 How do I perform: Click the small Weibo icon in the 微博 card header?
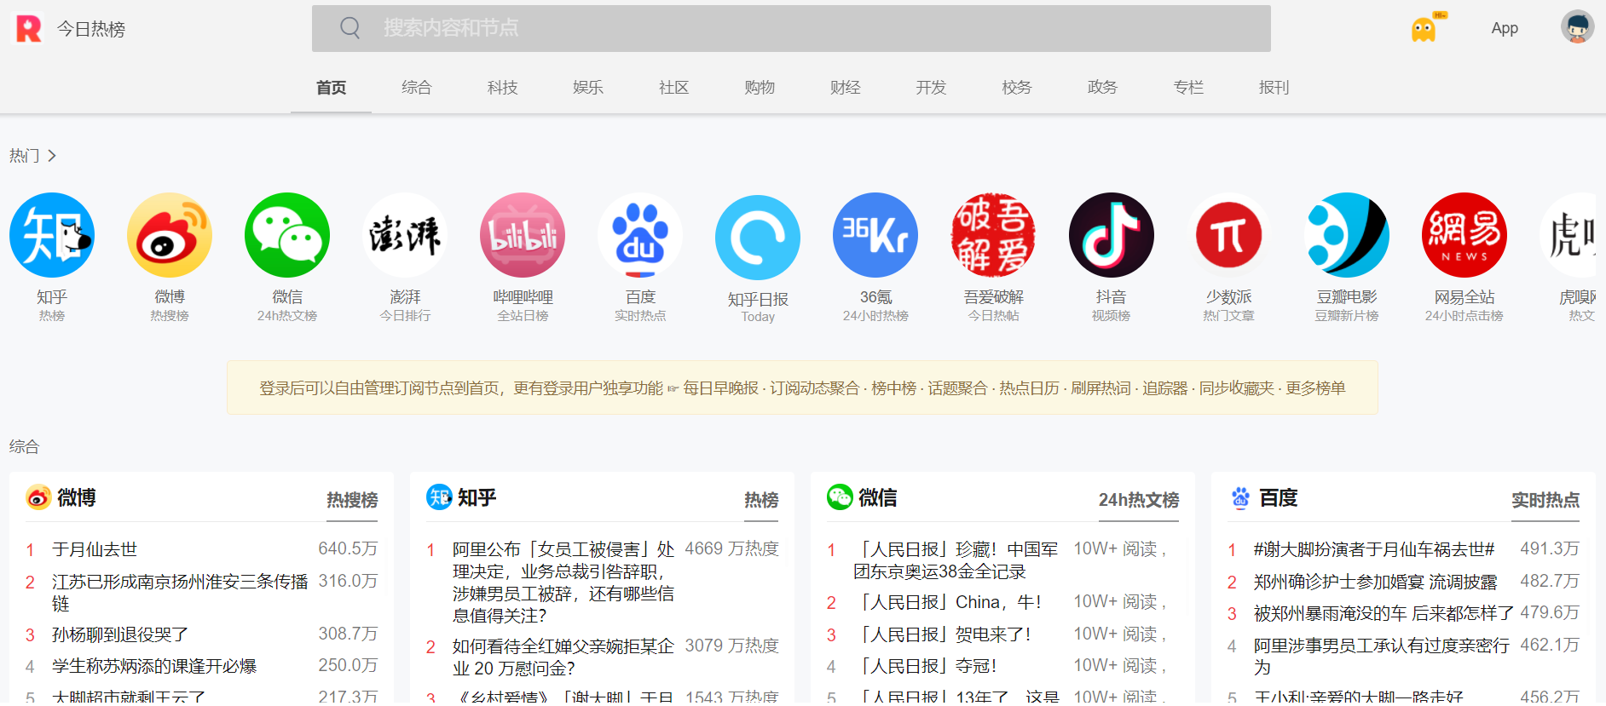[x=38, y=497]
